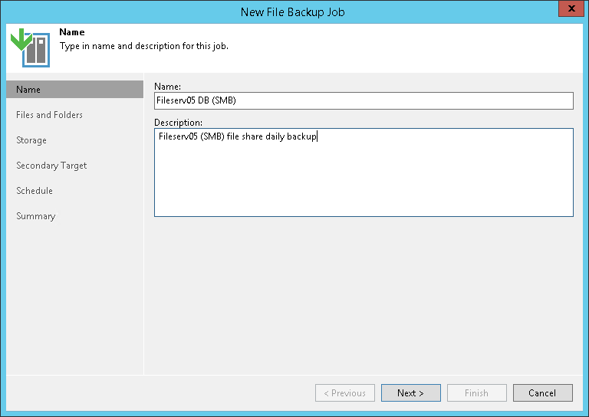Cancel the backup job wizard
The image size is (589, 417).
point(542,393)
